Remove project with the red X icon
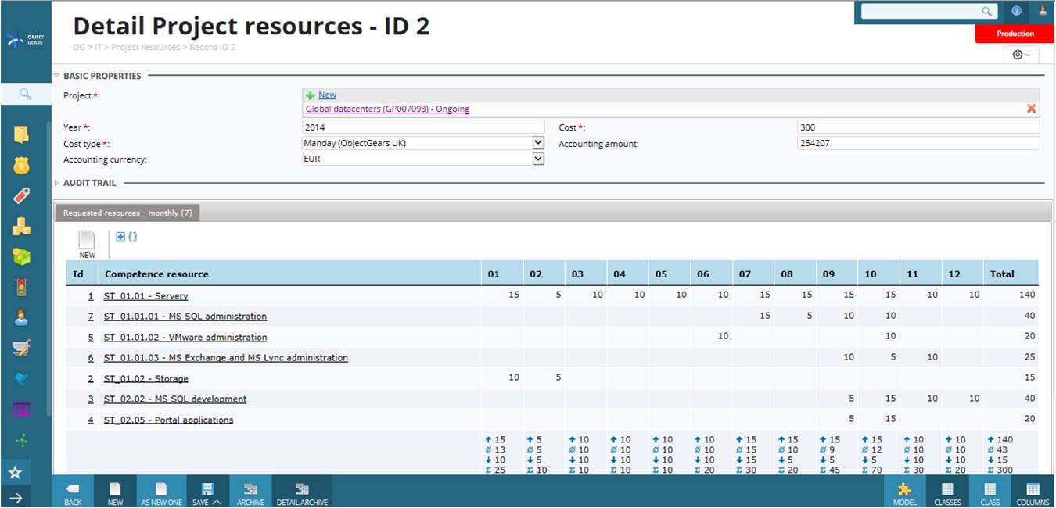This screenshot has width=1056, height=508. [1031, 109]
